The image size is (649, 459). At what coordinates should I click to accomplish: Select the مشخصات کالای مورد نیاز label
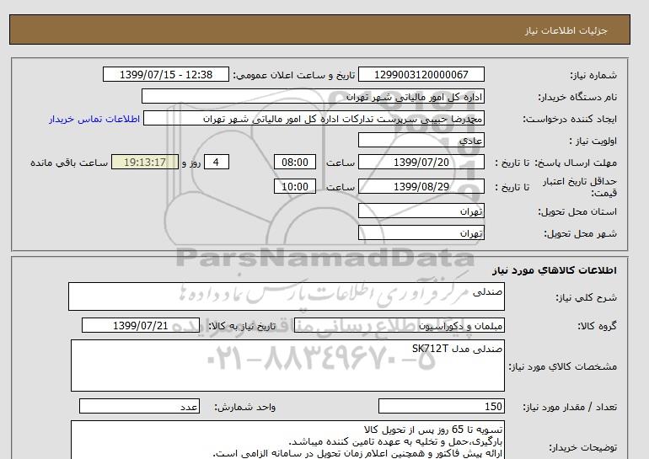click(562, 366)
